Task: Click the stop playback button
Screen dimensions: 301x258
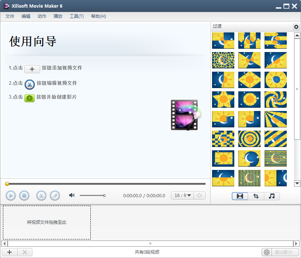Action: coord(24,196)
